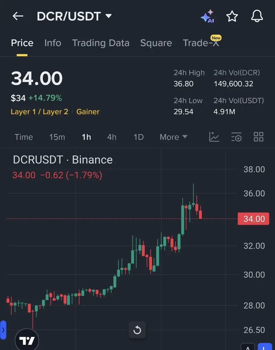Open the chart indicator settings icon
Screen dimensions: 275x350
(x=237, y=137)
